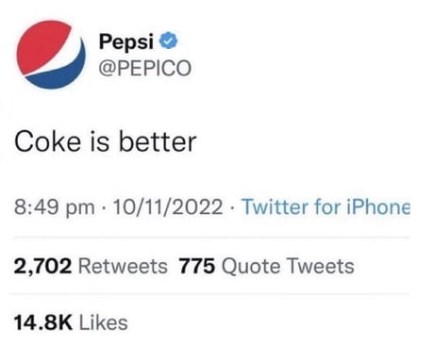
Task: Click the word 'Coke' in the tweet
Action: click(x=47, y=142)
